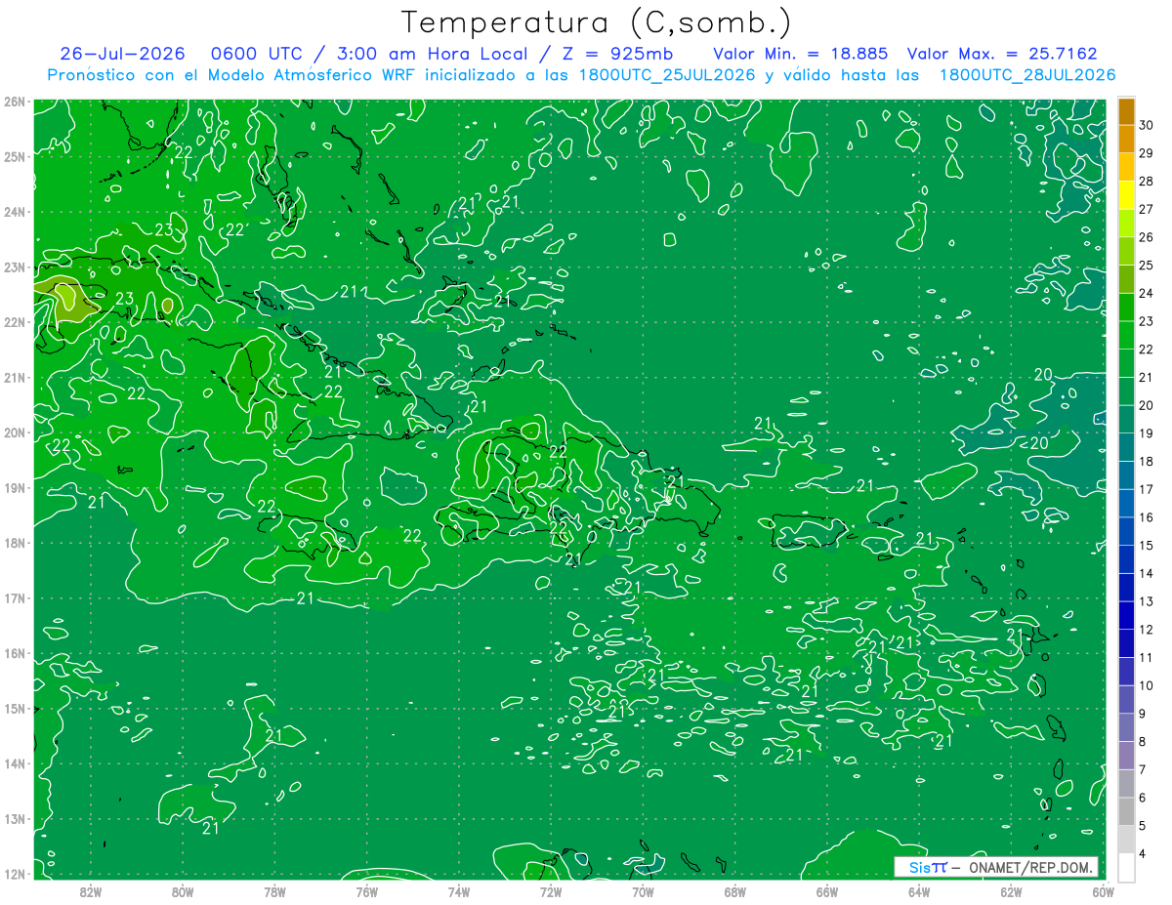
Task: Click legend value label '4'
Action: pos(1143,853)
